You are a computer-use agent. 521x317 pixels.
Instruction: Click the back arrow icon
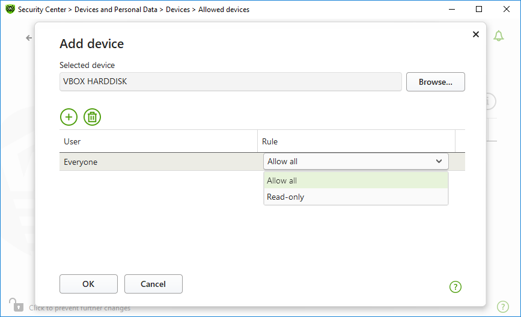pyautogui.click(x=29, y=38)
